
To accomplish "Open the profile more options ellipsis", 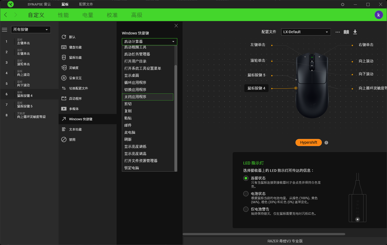I will click(338, 32).
